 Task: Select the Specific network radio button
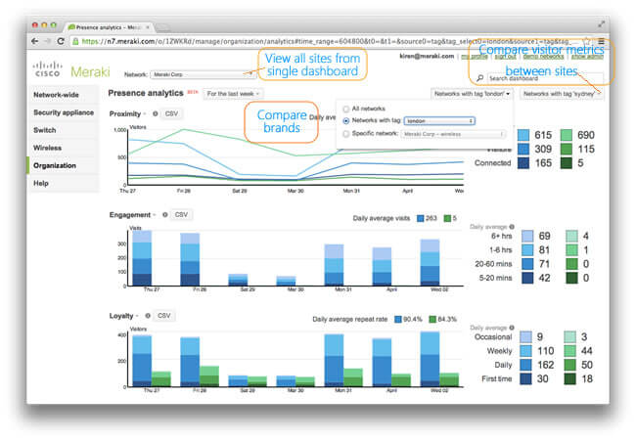point(346,134)
